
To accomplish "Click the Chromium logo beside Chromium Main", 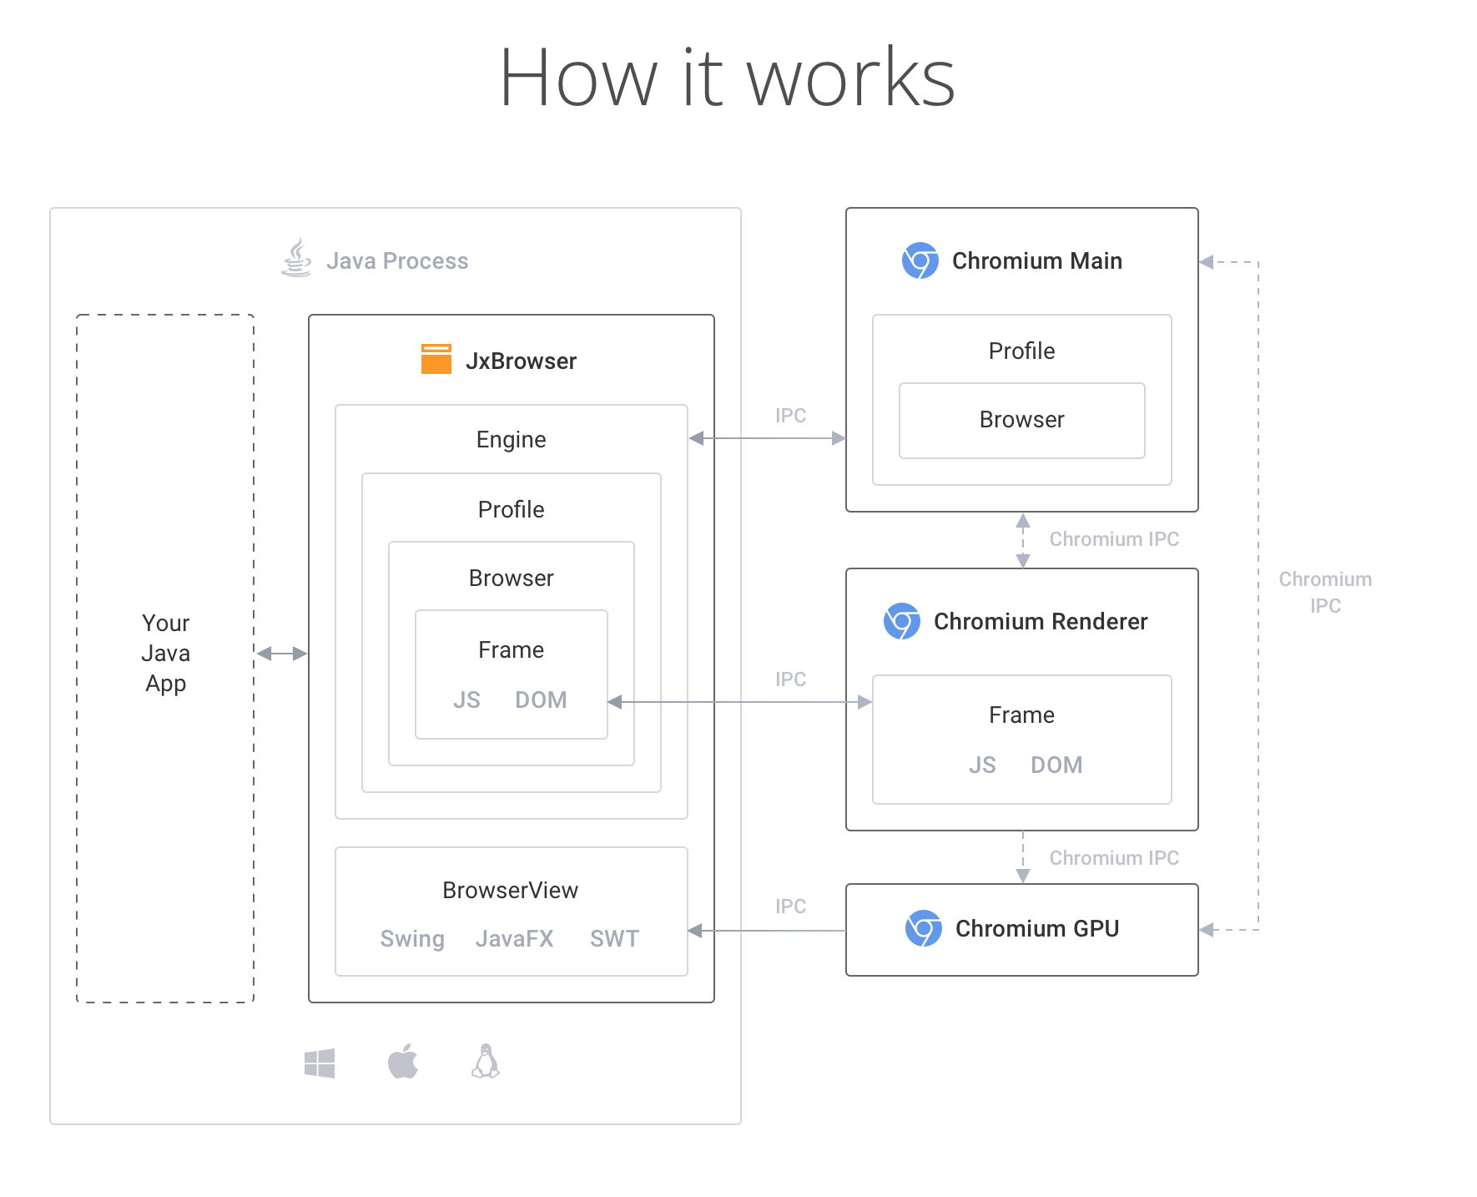I will [x=920, y=260].
